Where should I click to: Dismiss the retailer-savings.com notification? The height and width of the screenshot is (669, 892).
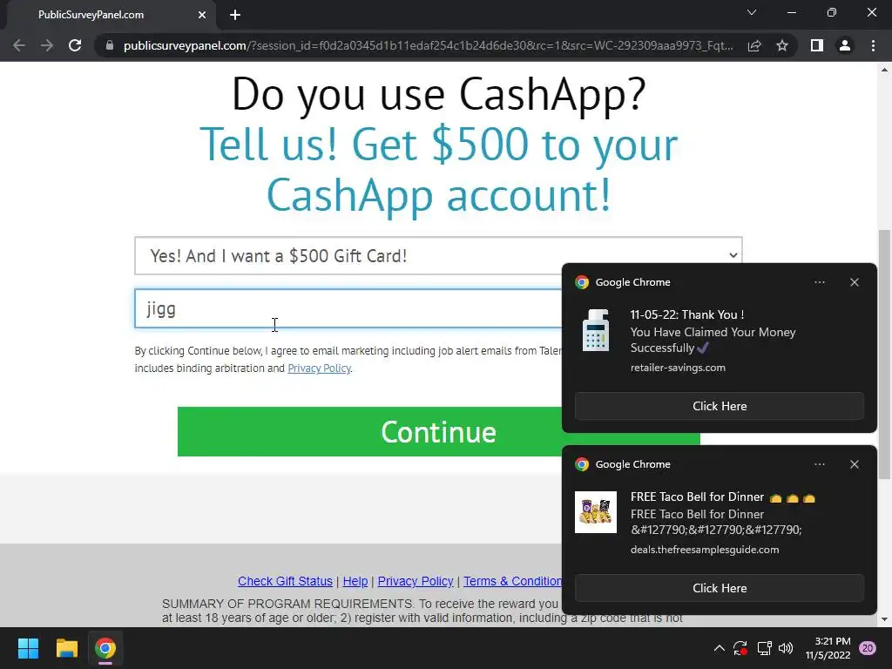(x=855, y=282)
